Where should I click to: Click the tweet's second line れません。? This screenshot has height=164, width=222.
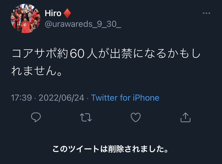[37, 70]
